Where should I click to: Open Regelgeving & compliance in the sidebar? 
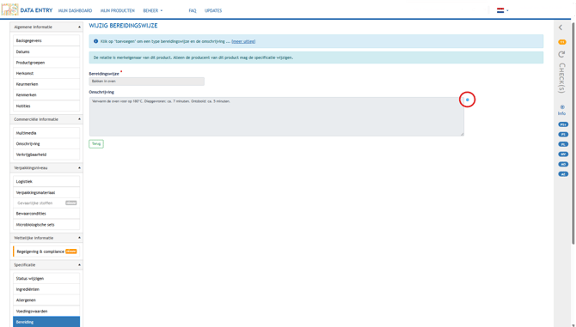click(x=46, y=251)
